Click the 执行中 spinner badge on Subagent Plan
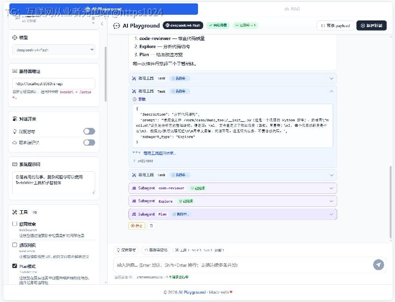This screenshot has width=395, height=302. 181,214
